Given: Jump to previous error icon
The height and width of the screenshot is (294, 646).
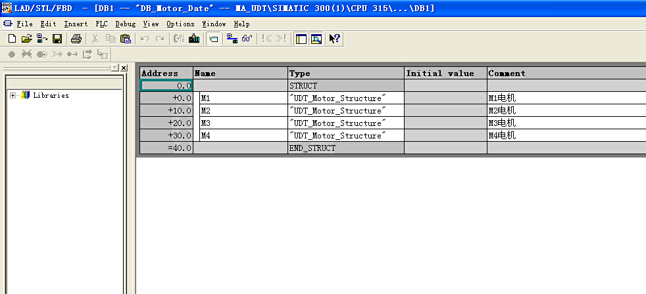Looking at the screenshot, I should tap(267, 39).
